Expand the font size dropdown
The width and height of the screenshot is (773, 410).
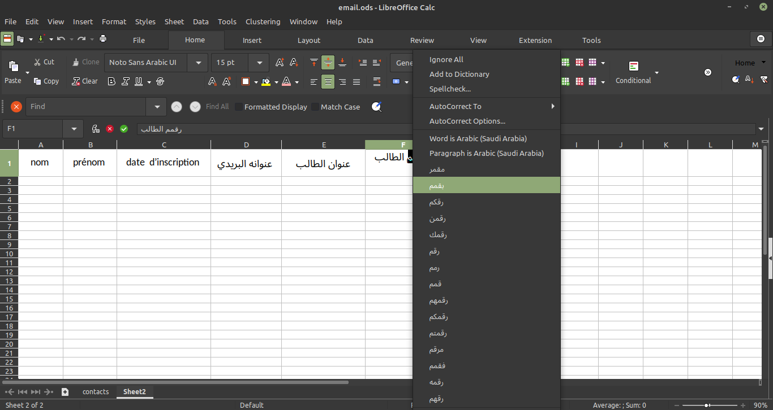coord(259,63)
